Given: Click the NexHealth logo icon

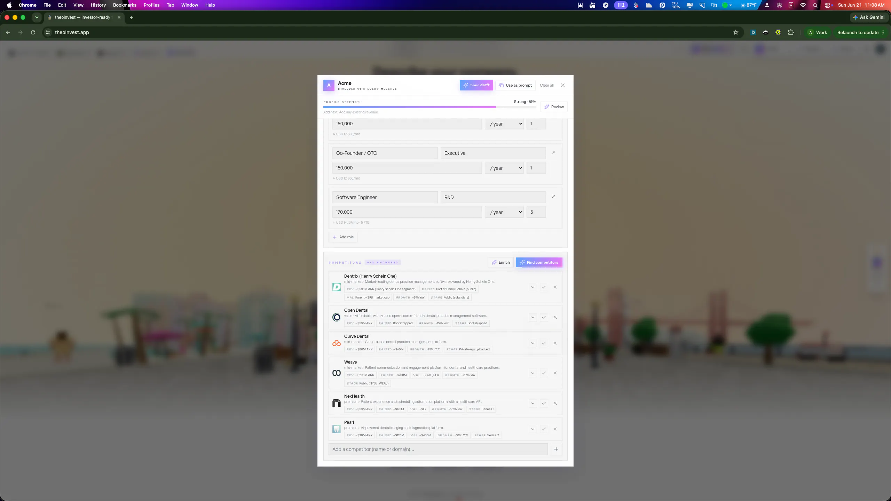Looking at the screenshot, I should coord(337,403).
